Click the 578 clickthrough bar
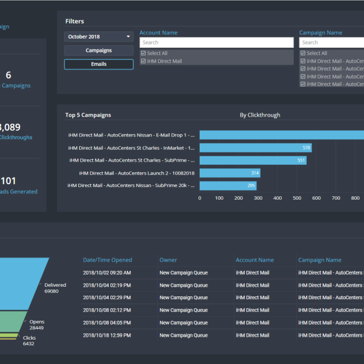Screen dimensions: 364x364 [255, 148]
